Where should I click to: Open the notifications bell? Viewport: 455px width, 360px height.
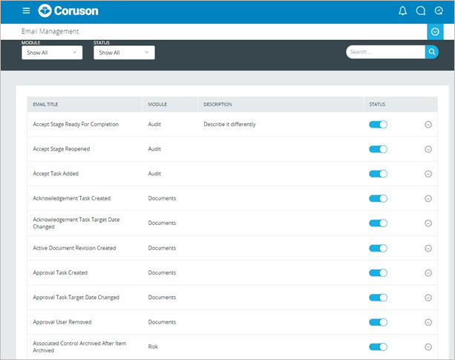402,11
